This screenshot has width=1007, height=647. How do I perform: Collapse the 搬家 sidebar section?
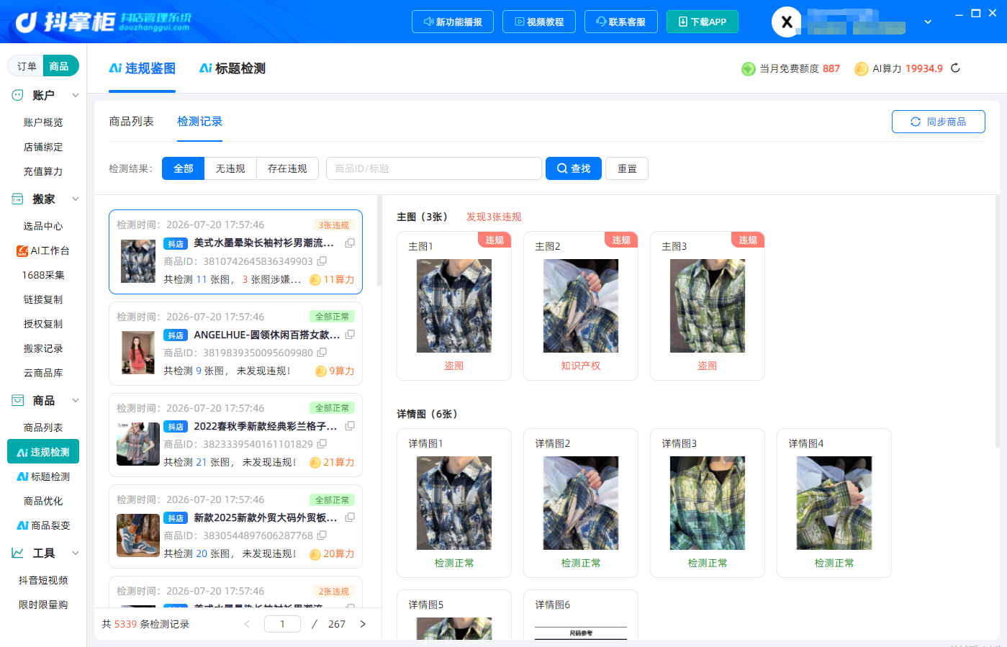click(x=76, y=199)
